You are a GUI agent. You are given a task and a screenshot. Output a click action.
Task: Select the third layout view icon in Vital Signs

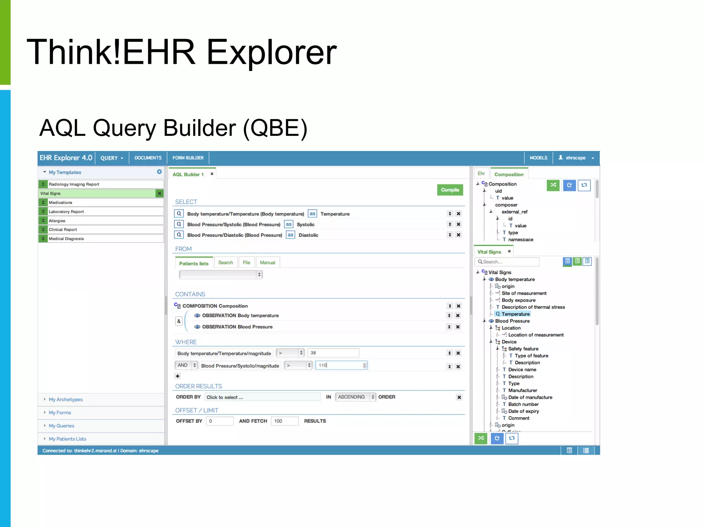click(x=588, y=261)
